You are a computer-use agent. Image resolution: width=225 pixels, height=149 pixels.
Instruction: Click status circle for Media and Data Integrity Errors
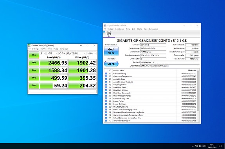point(106,110)
